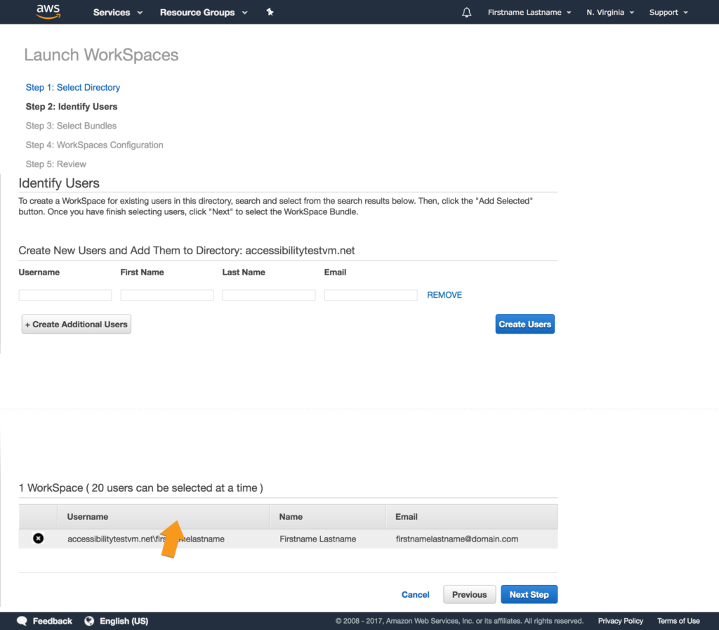Go back with the Previous button

[x=469, y=595]
